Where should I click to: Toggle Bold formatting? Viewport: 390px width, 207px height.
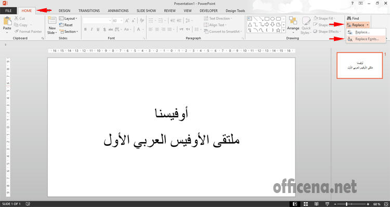coord(85,29)
